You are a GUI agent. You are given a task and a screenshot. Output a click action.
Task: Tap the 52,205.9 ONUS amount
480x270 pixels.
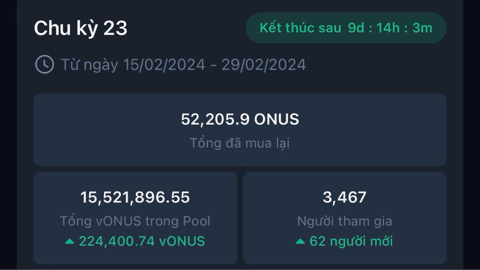240,119
